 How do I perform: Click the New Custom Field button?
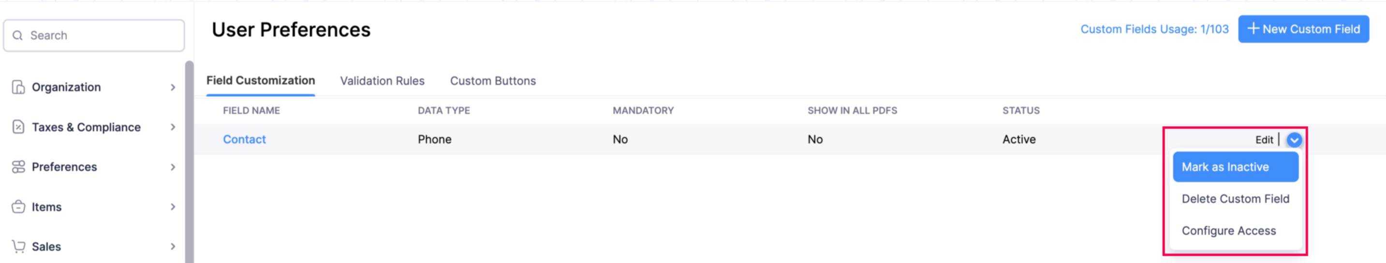click(x=1303, y=29)
